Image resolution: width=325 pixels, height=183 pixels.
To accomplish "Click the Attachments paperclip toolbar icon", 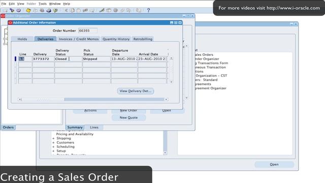I will click(x=122, y=10).
